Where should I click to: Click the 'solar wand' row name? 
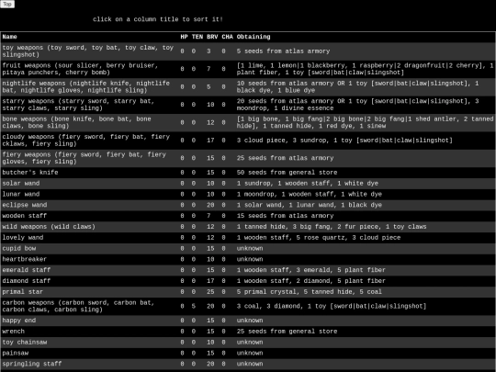click(21, 183)
